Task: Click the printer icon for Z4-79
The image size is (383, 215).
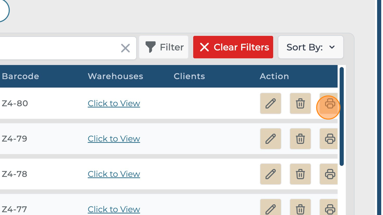Action: coord(329,139)
